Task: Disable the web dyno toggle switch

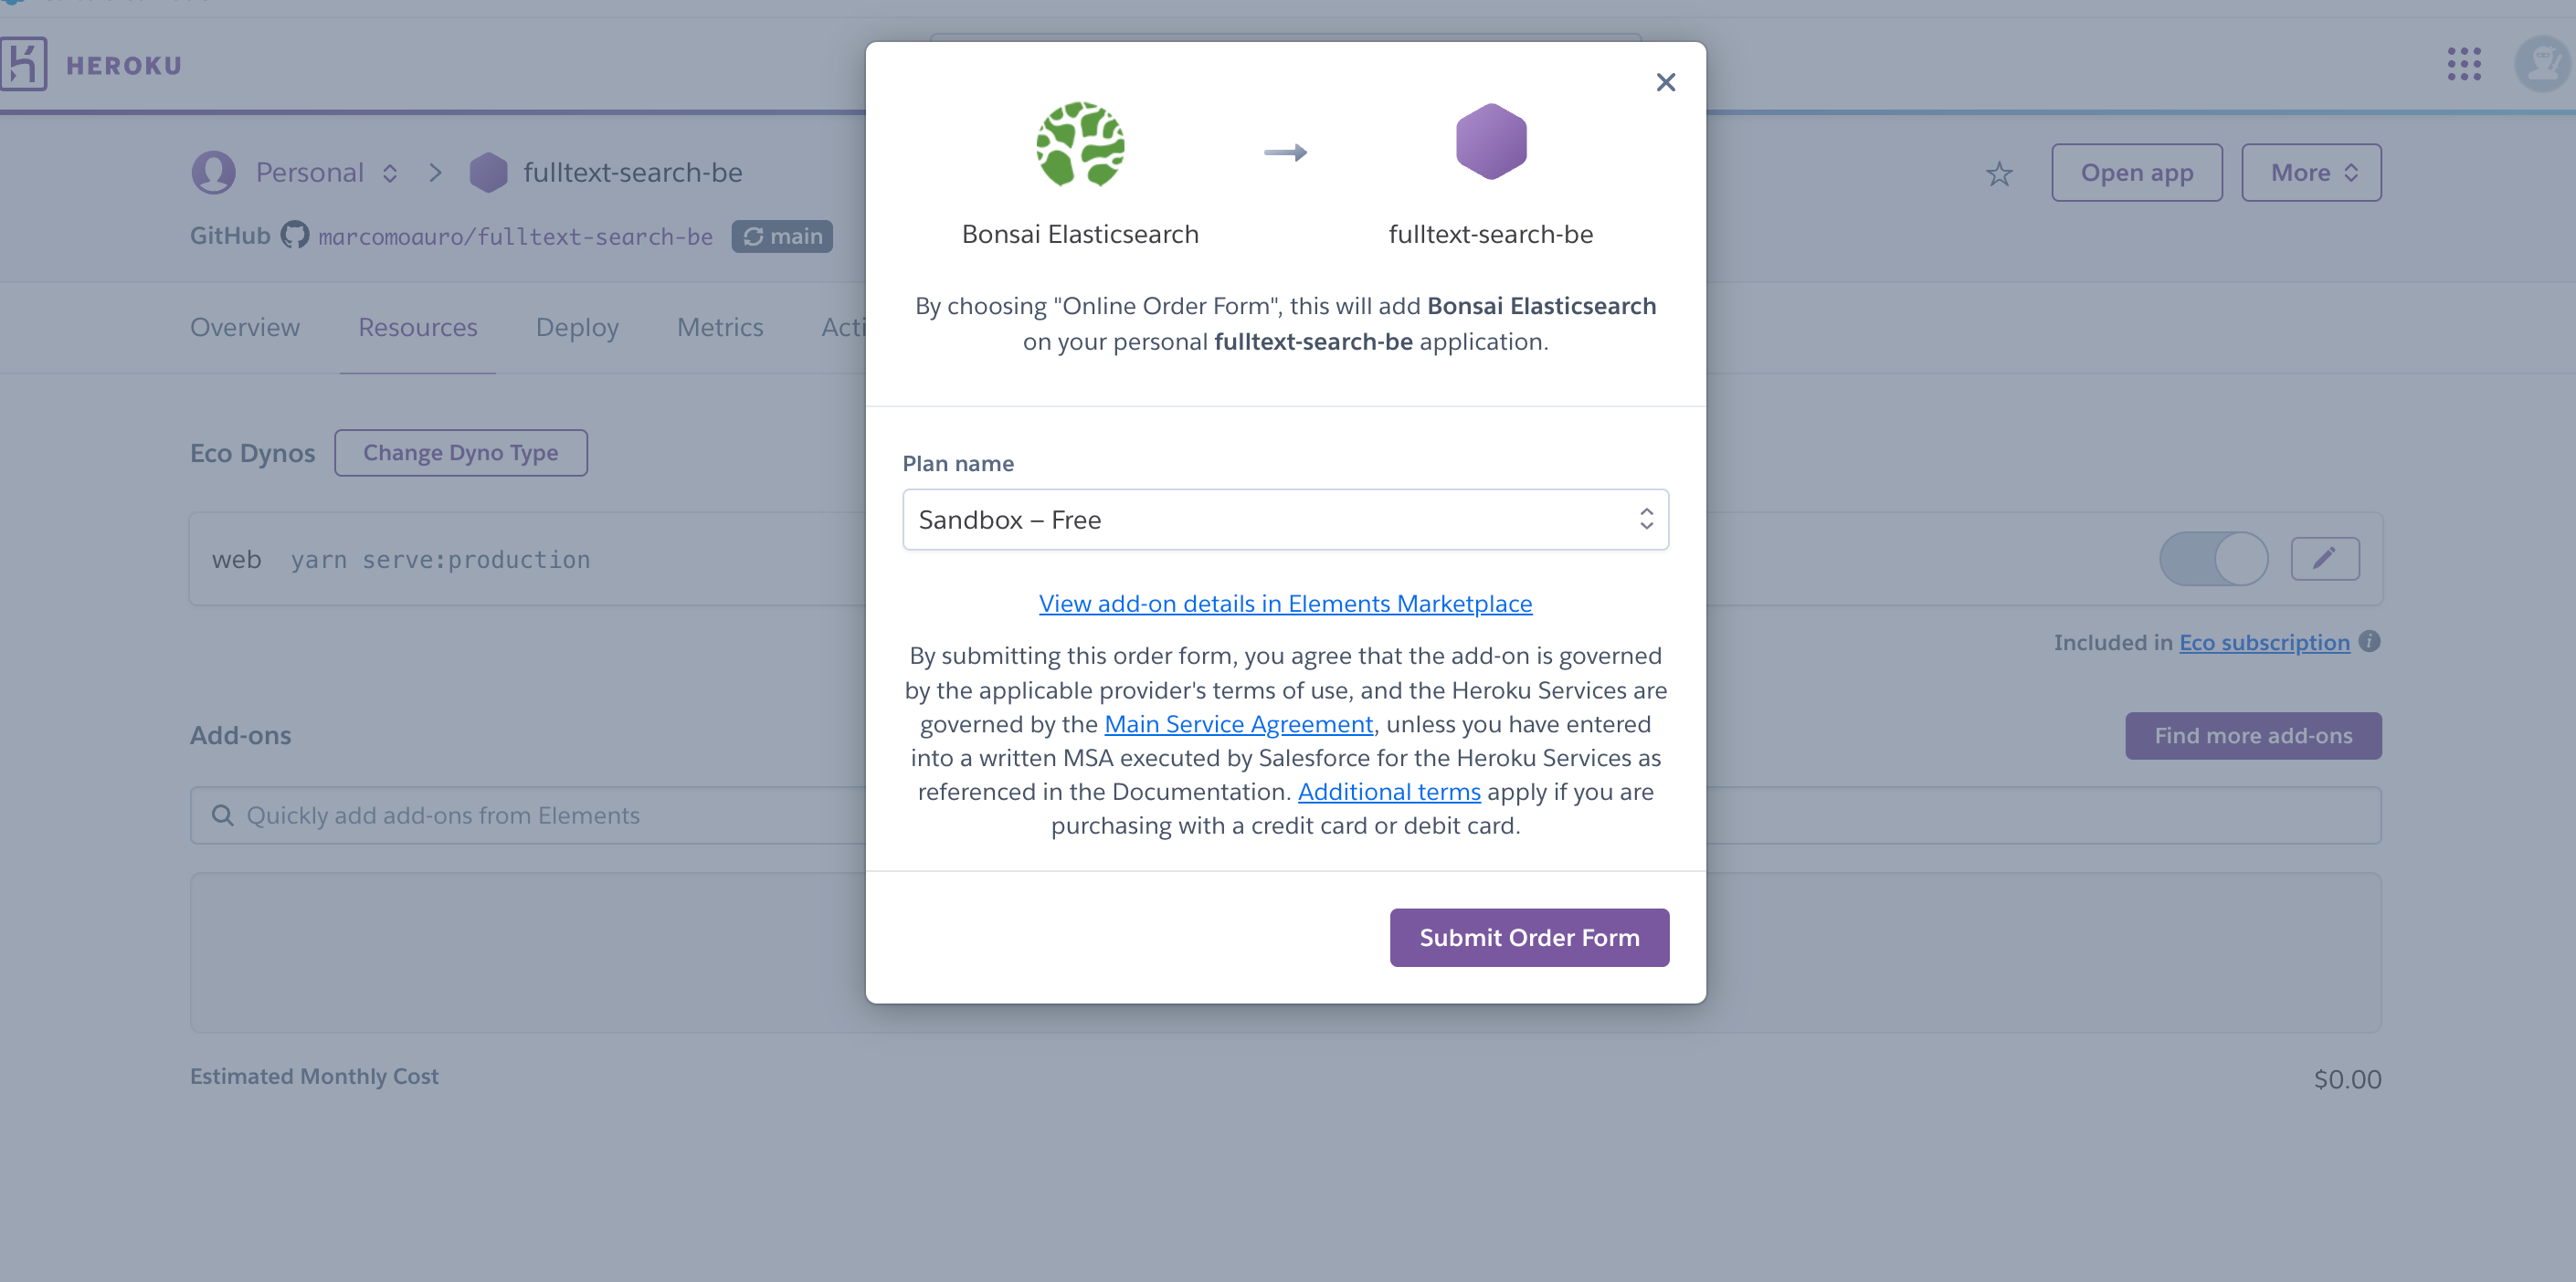Action: pyautogui.click(x=2213, y=559)
